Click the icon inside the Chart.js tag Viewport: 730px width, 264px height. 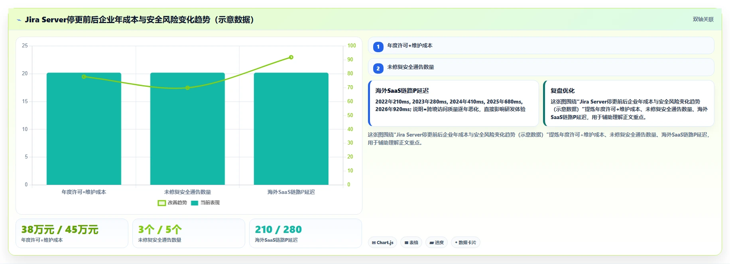click(374, 242)
